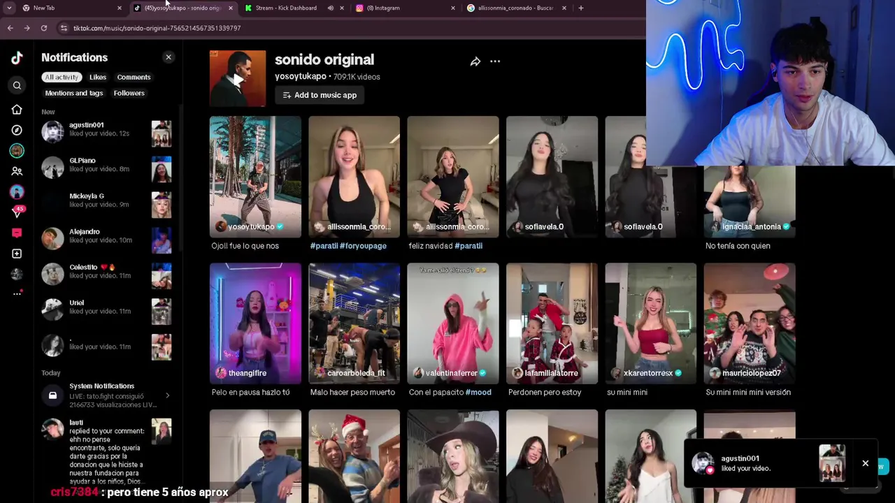Open GLPiano liked your video notification
895x503 pixels.
coord(106,167)
